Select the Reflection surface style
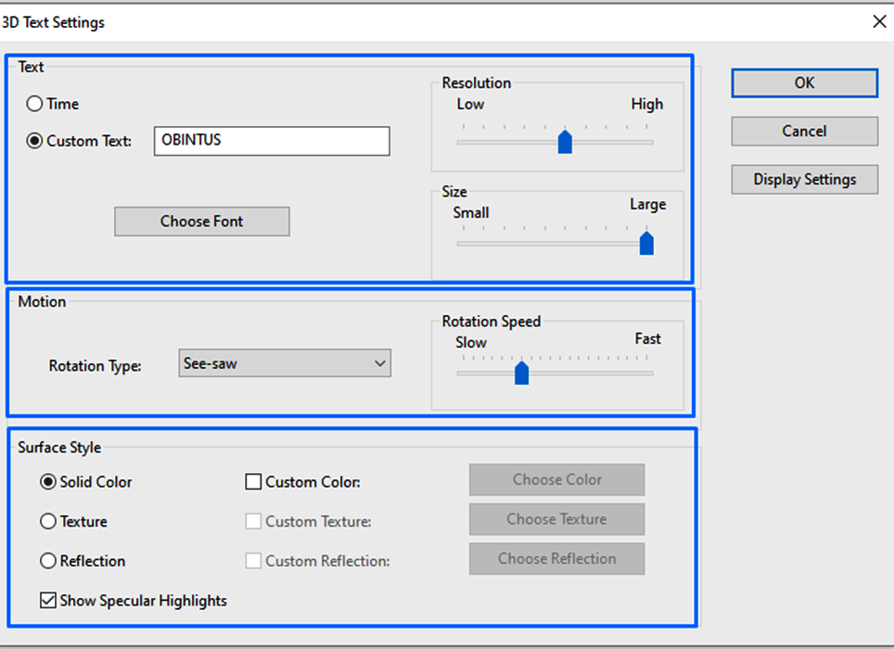Screen dimensions: 894x649 coord(47,561)
